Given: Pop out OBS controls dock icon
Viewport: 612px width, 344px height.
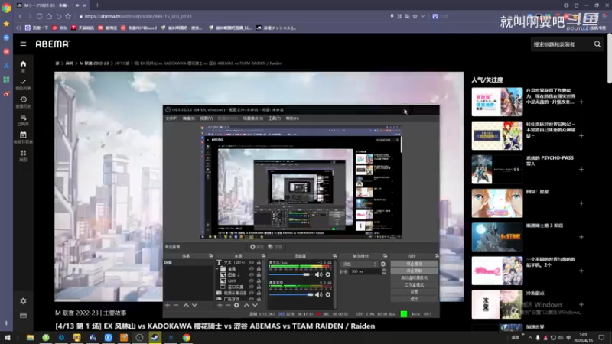Looking at the screenshot, I should click(436, 256).
